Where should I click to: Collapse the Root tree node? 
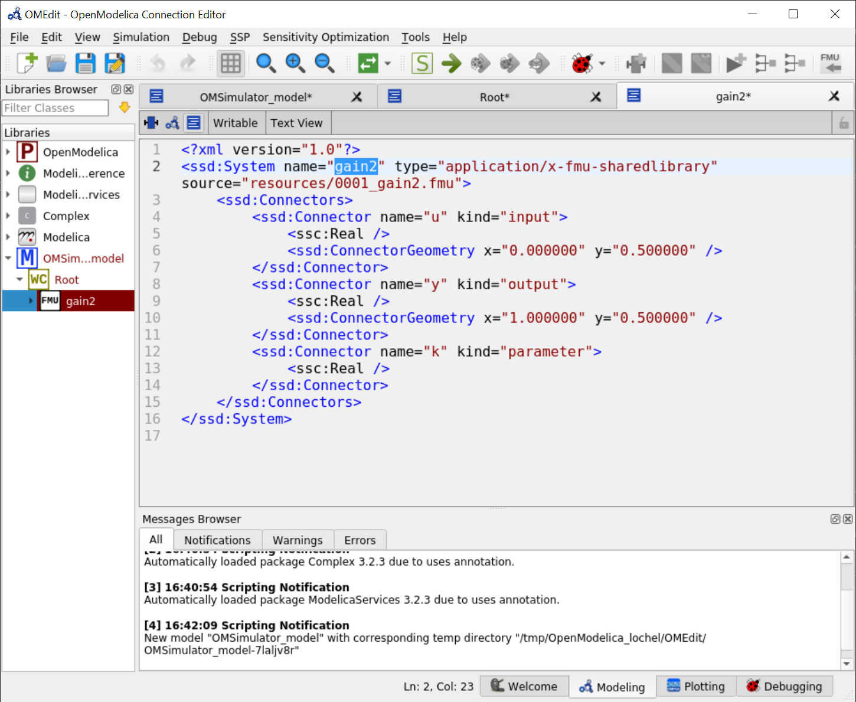(x=19, y=279)
